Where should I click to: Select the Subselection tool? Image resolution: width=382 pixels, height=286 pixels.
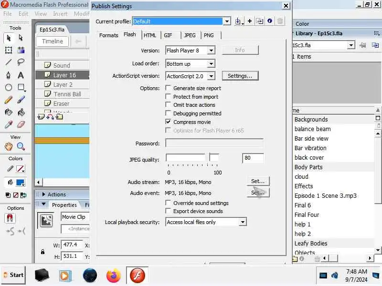tap(21, 38)
